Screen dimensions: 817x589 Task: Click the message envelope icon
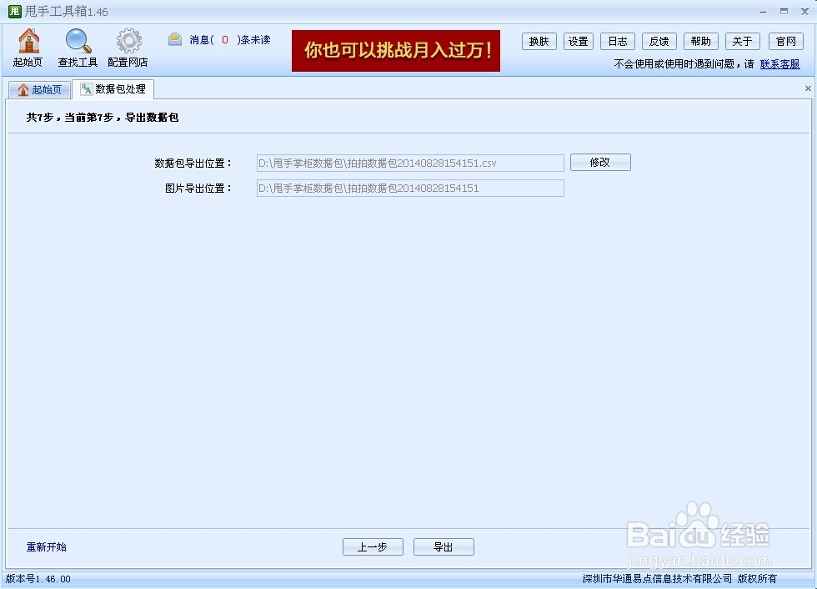coord(174,38)
